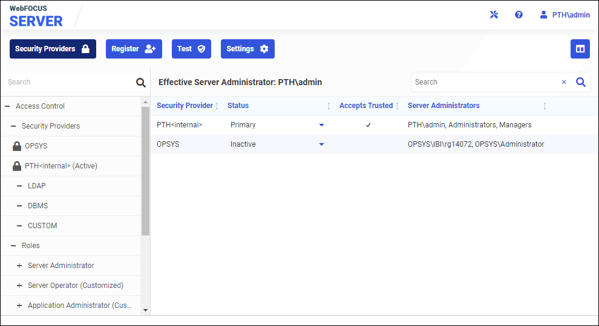This screenshot has height=326, width=599.
Task: Open the tools wrench icon in header
Action: click(494, 15)
